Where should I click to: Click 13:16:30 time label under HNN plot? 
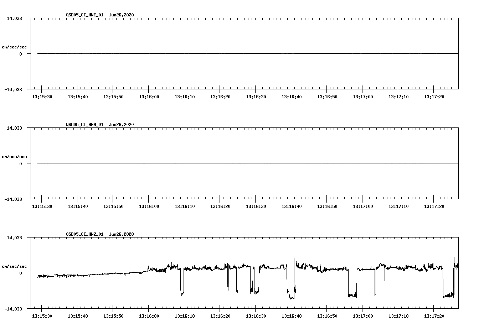[256, 207]
